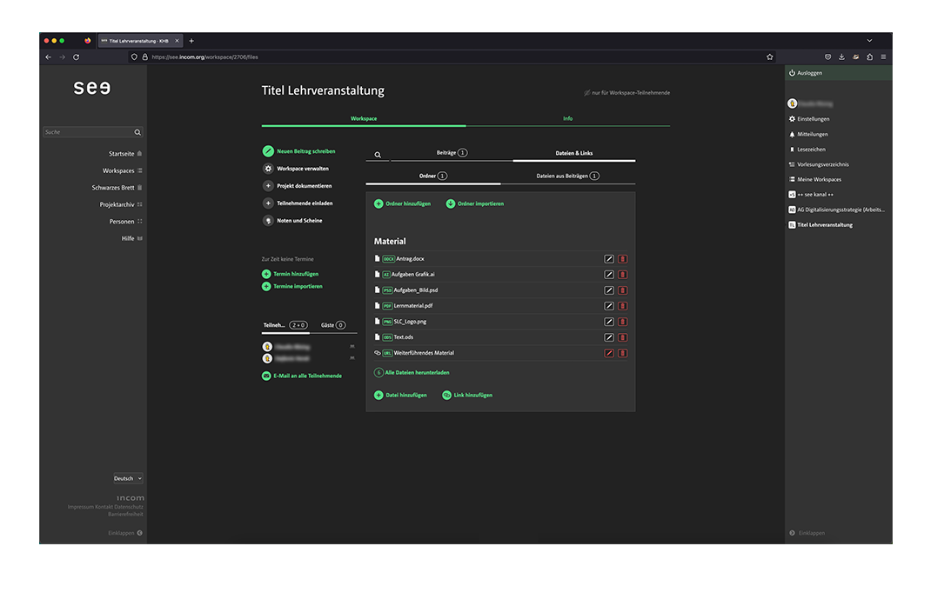
Task: Delete the Lernmaterial.pdf entry
Action: tap(622, 306)
